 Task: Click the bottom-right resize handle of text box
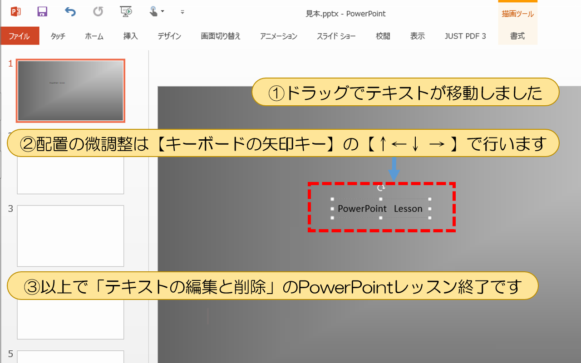[x=430, y=218]
